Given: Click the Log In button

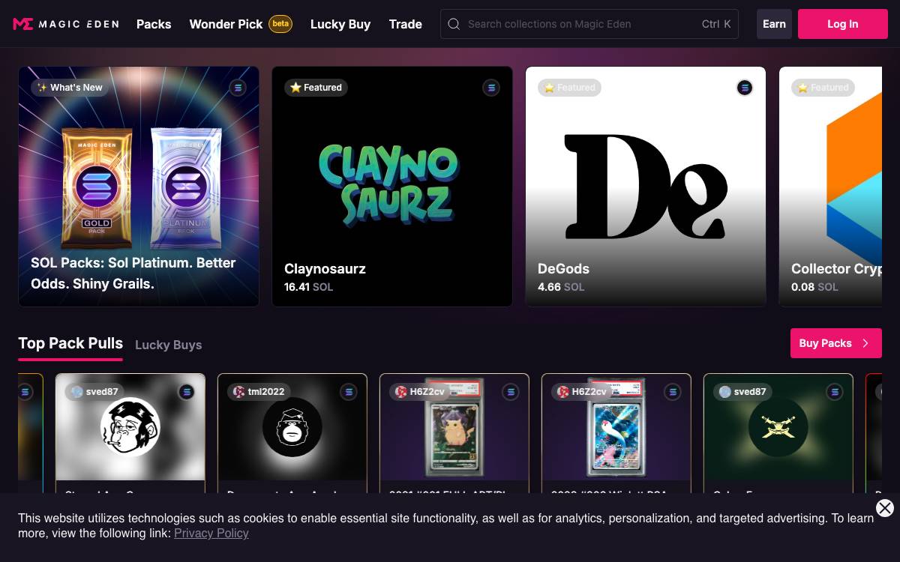Looking at the screenshot, I should 842,24.
